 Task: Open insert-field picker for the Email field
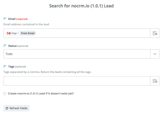pyautogui.click(x=155, y=33)
